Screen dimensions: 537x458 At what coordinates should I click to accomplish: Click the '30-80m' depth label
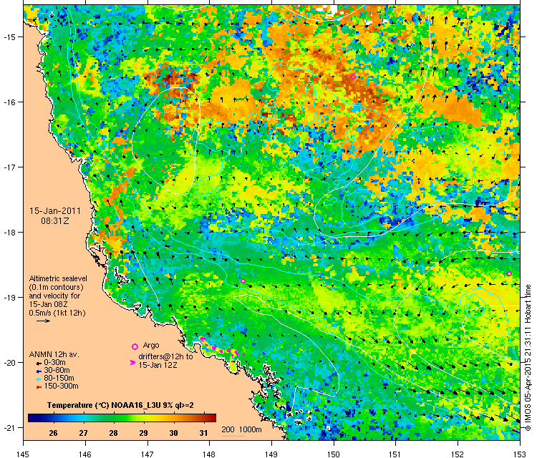coord(57,371)
